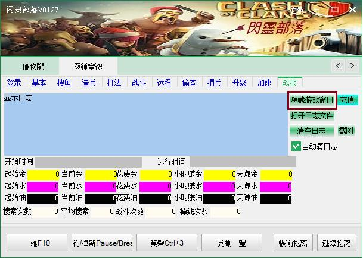The width and height of the screenshot is (363, 258).
Task: Click the 隐藏游戏窗口 button
Action: click(312, 100)
